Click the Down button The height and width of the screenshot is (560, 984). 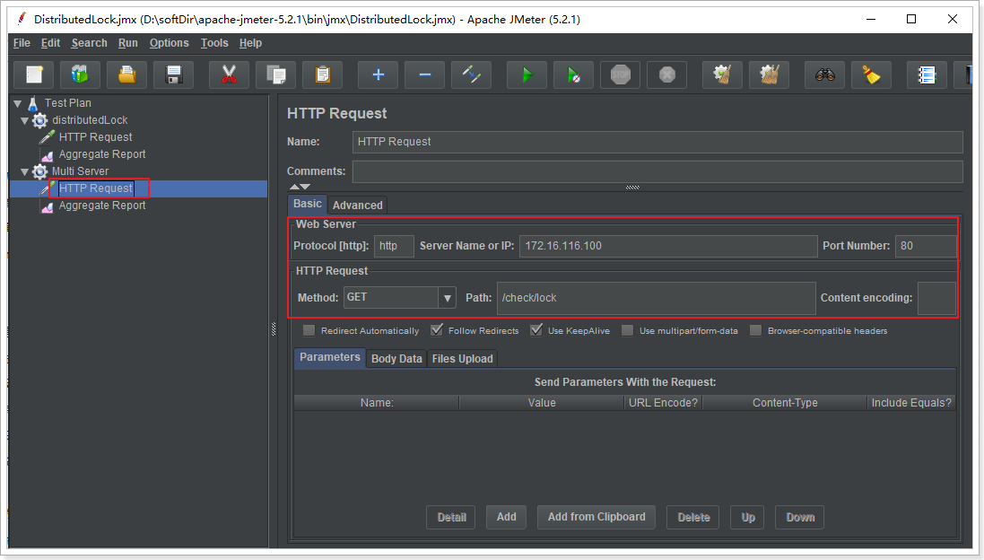800,517
